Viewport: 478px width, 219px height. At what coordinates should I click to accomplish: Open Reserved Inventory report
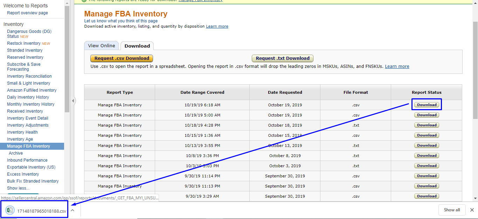tap(25, 57)
